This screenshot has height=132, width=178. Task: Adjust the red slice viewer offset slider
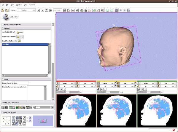click(68, 92)
